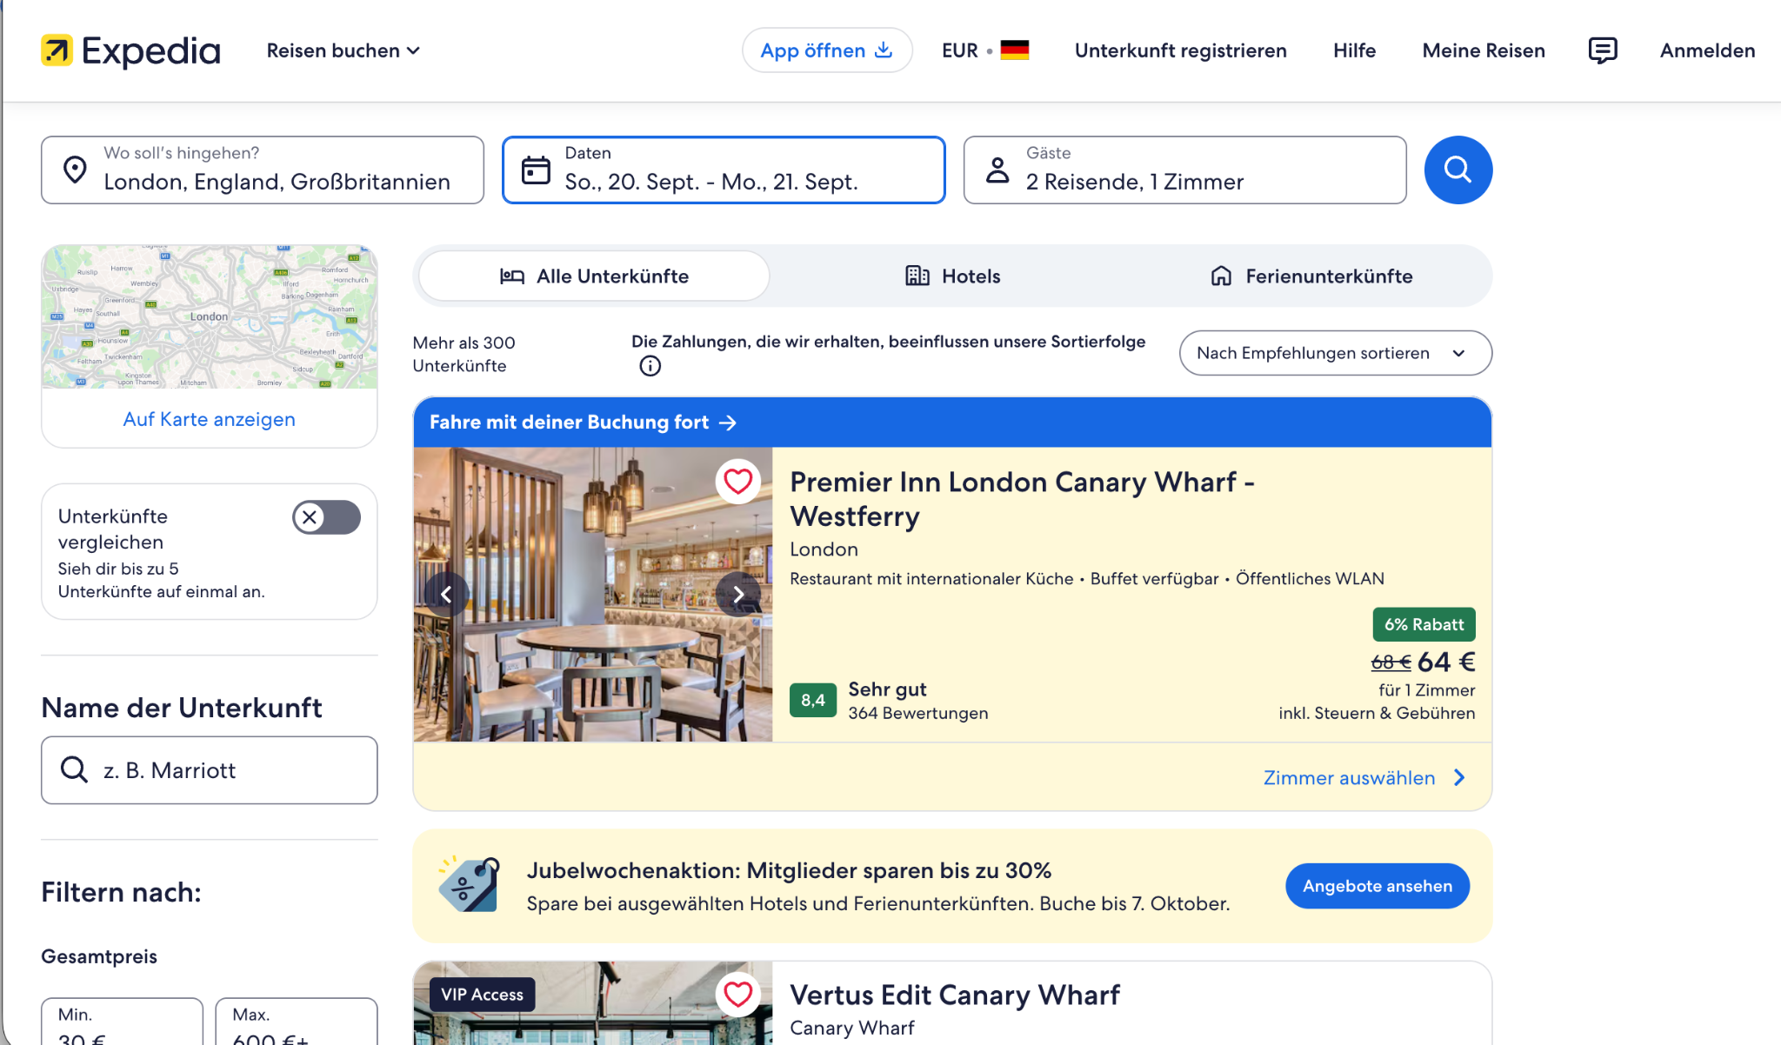This screenshot has width=1781, height=1045.
Task: Open Premier Inn London Canary Wharf title
Action: [1022, 499]
